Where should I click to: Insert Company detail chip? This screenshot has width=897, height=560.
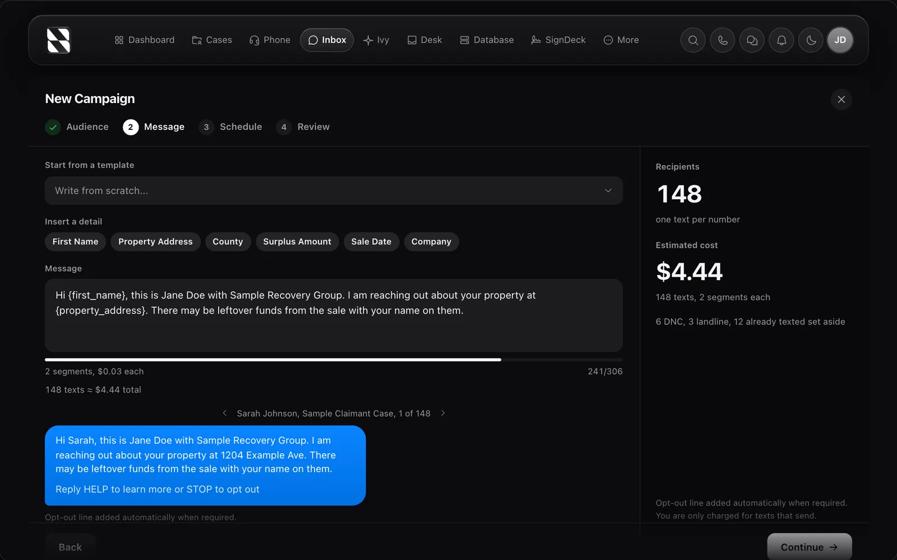click(431, 242)
